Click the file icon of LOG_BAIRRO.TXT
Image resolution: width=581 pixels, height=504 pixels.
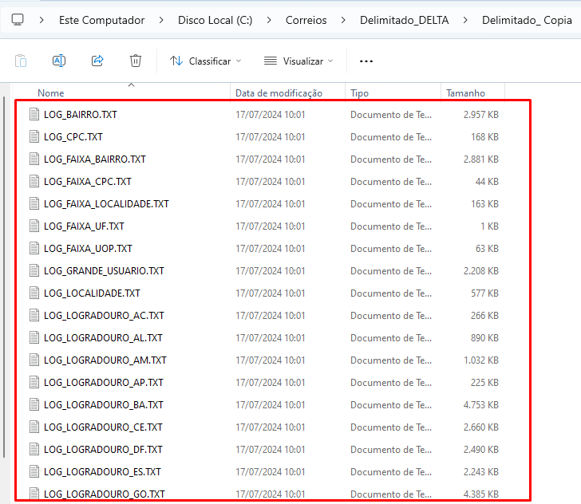coord(34,114)
